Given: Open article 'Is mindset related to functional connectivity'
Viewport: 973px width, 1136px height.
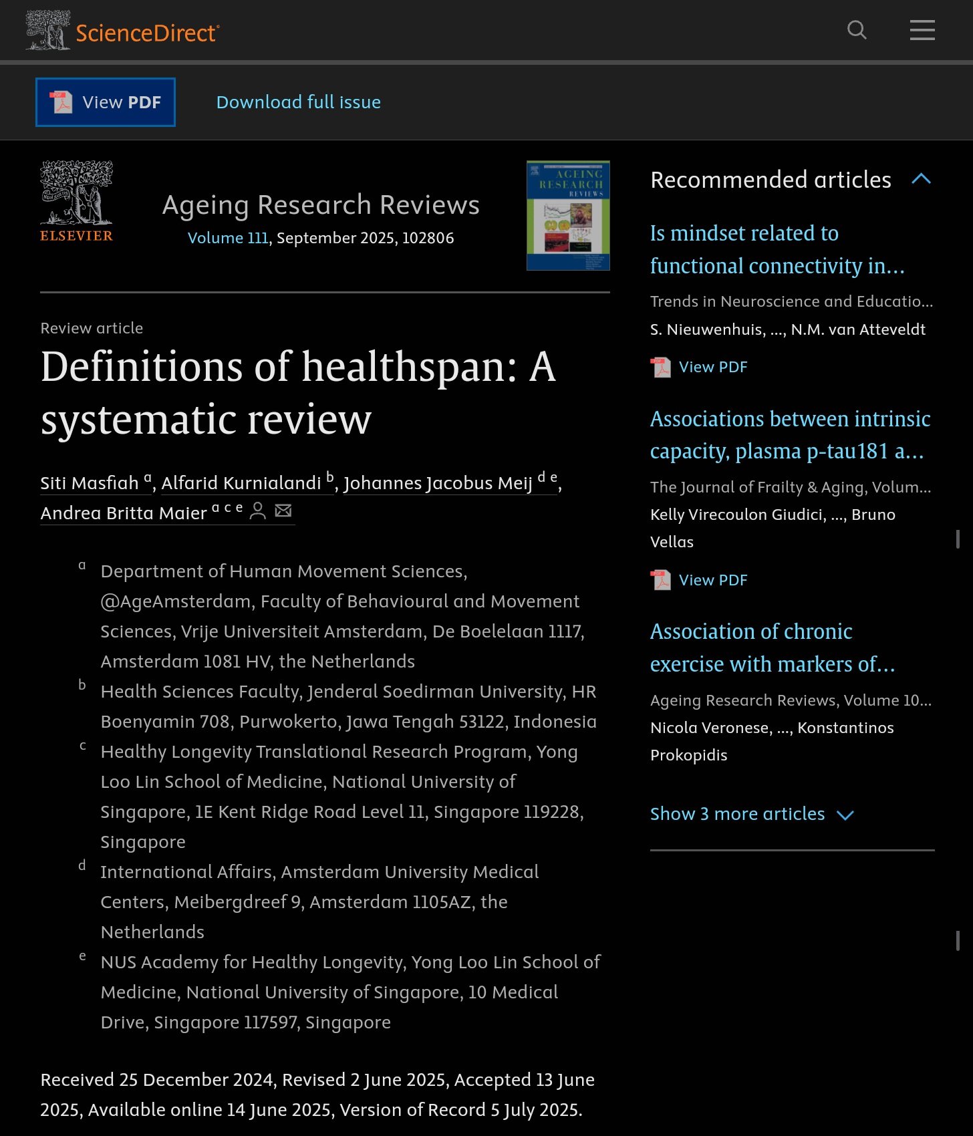Looking at the screenshot, I should coord(777,249).
